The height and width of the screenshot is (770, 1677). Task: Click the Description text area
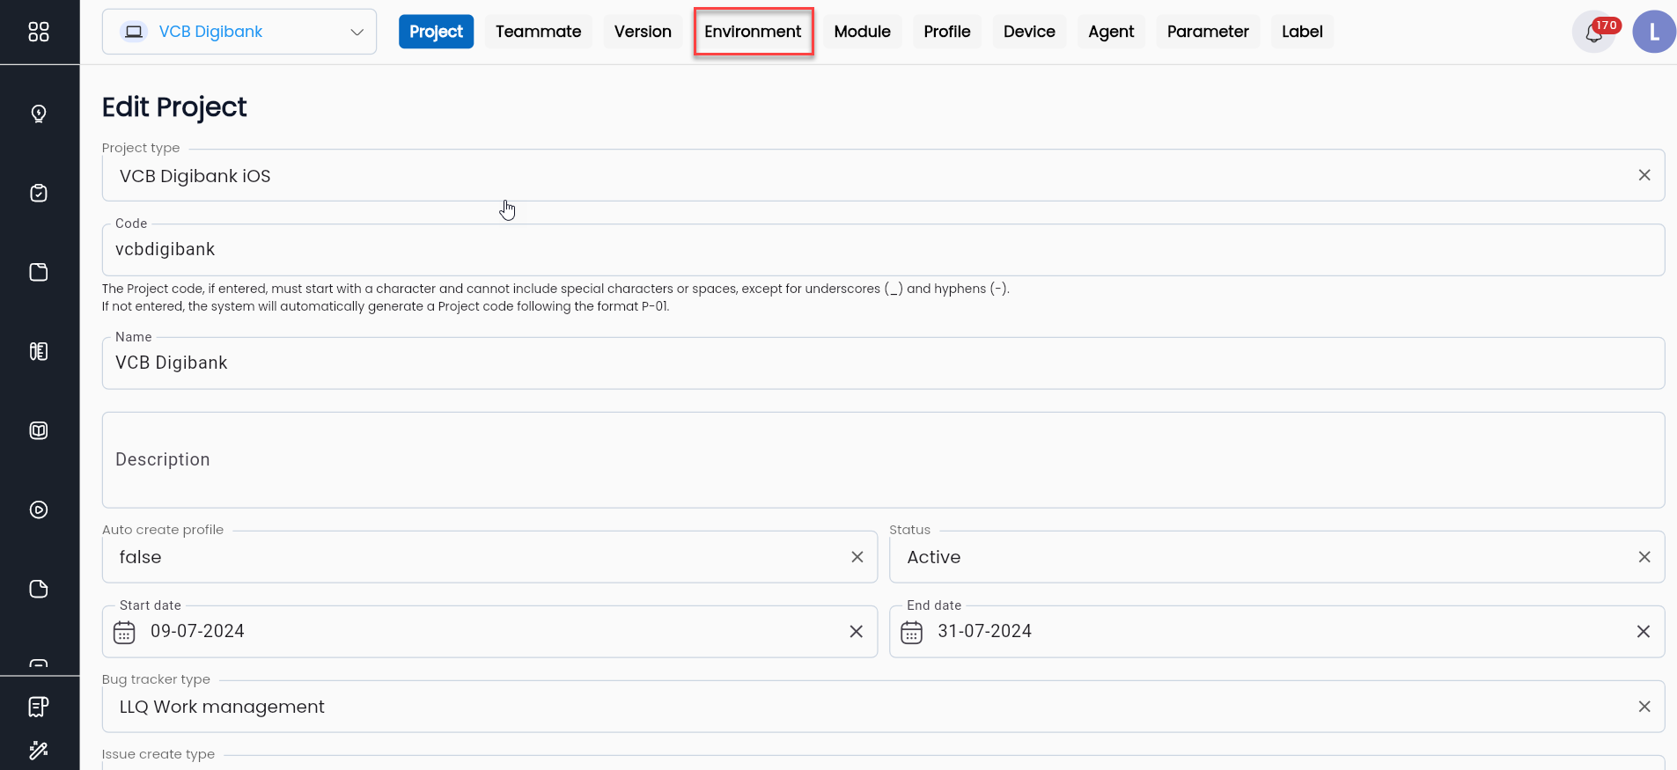click(x=882, y=460)
